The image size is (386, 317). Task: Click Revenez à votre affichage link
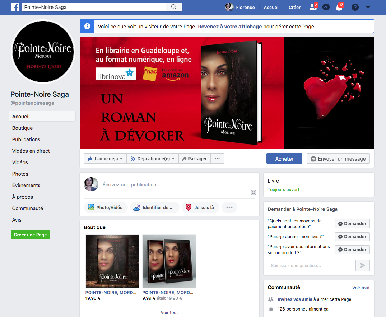(x=230, y=27)
